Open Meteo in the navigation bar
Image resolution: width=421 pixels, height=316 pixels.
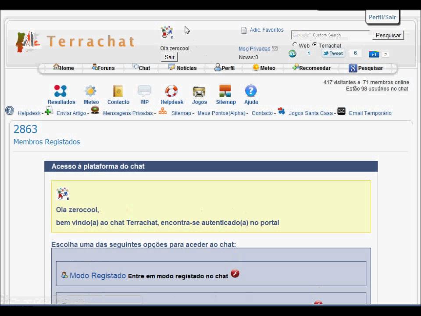[x=264, y=68]
